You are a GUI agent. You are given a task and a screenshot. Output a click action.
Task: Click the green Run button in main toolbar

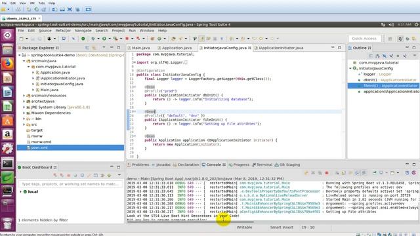pyautogui.click(x=104, y=39)
